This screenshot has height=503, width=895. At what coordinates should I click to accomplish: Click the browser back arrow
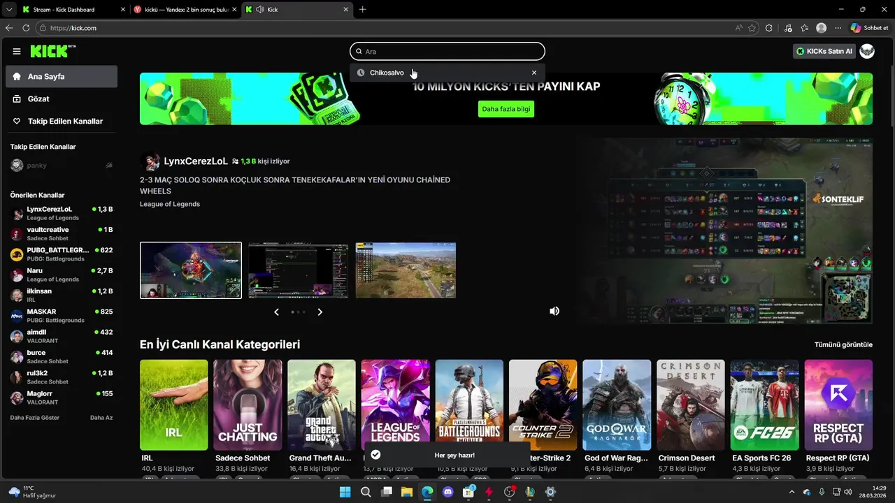tap(9, 28)
